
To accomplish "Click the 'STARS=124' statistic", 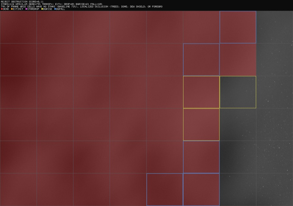I will [7, 4].
